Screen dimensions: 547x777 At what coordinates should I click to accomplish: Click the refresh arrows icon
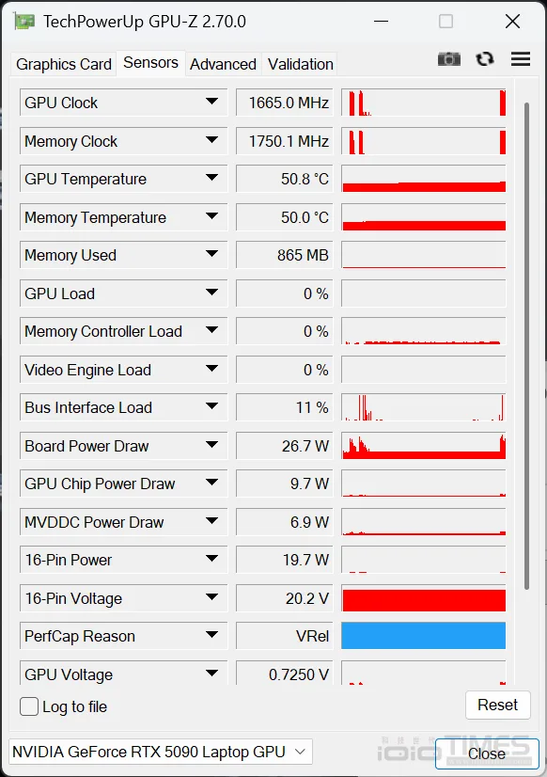[x=485, y=59]
